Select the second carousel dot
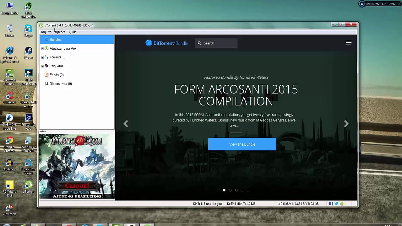 [230, 190]
